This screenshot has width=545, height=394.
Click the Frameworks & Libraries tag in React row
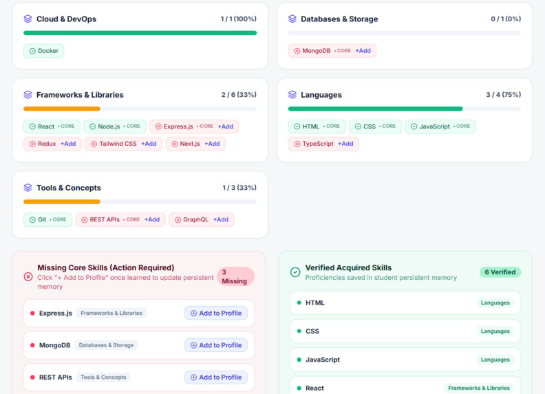coord(479,388)
